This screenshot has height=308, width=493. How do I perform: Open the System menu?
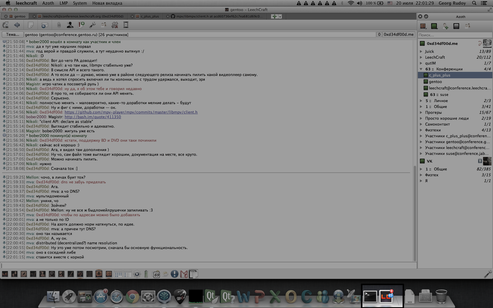point(80,3)
